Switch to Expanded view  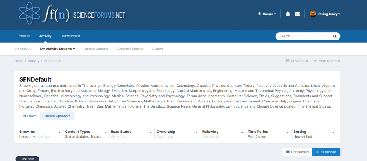pos(326,152)
